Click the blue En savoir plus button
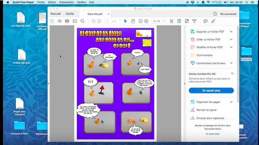259x145 pixels. [211, 90]
